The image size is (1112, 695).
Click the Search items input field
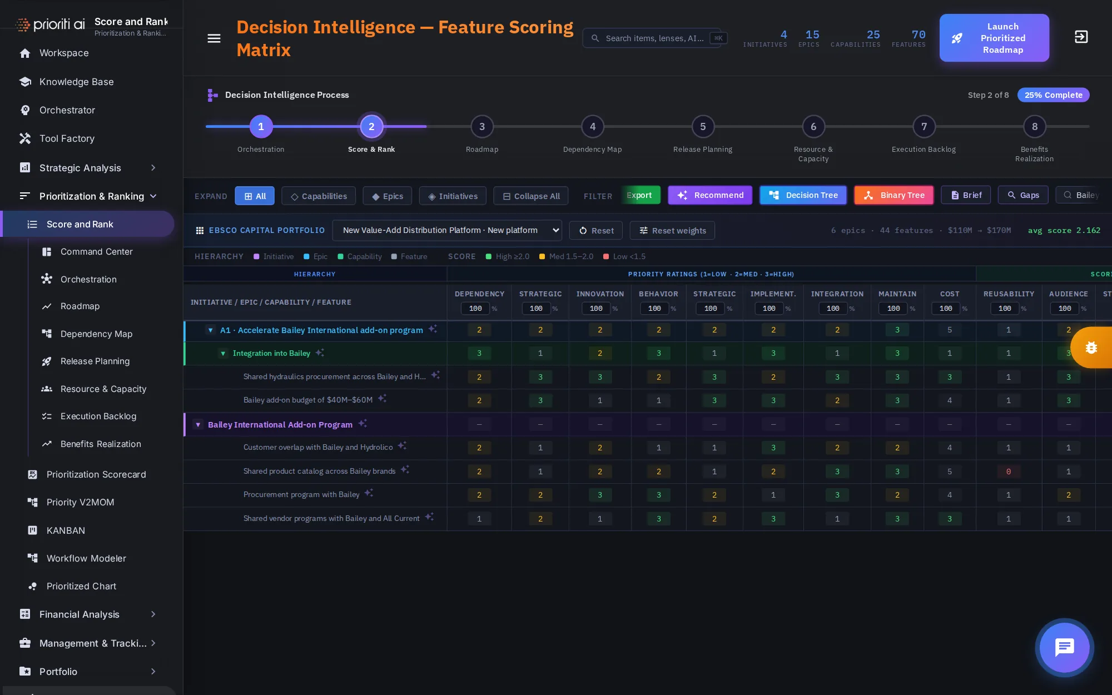pos(652,38)
